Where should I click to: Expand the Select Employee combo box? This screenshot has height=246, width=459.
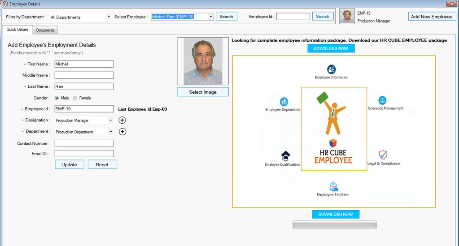[211, 17]
